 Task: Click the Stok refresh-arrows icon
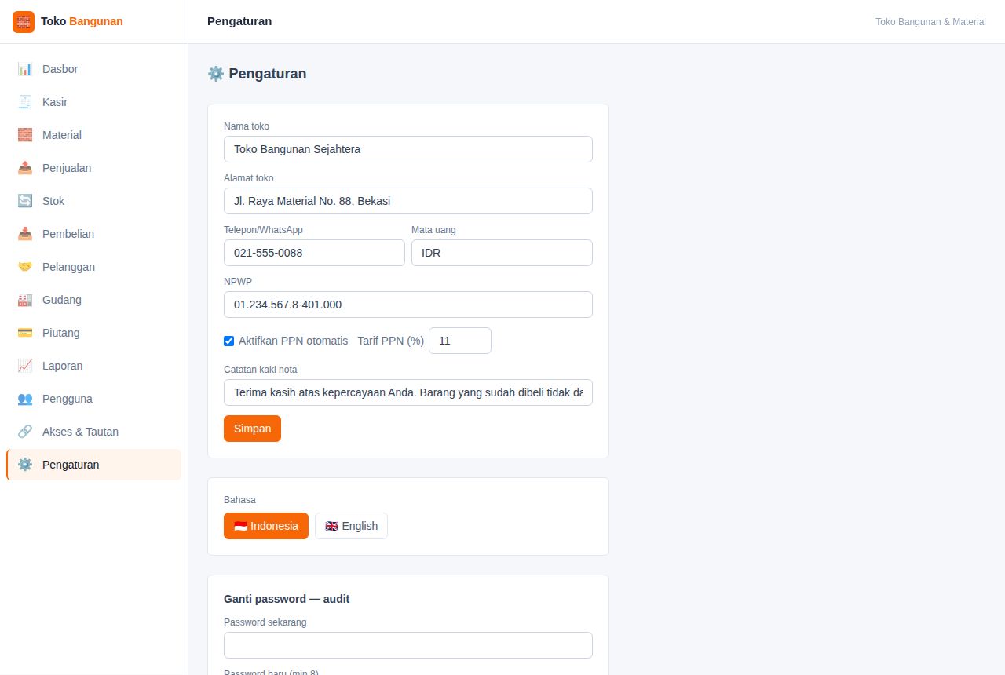coord(25,201)
